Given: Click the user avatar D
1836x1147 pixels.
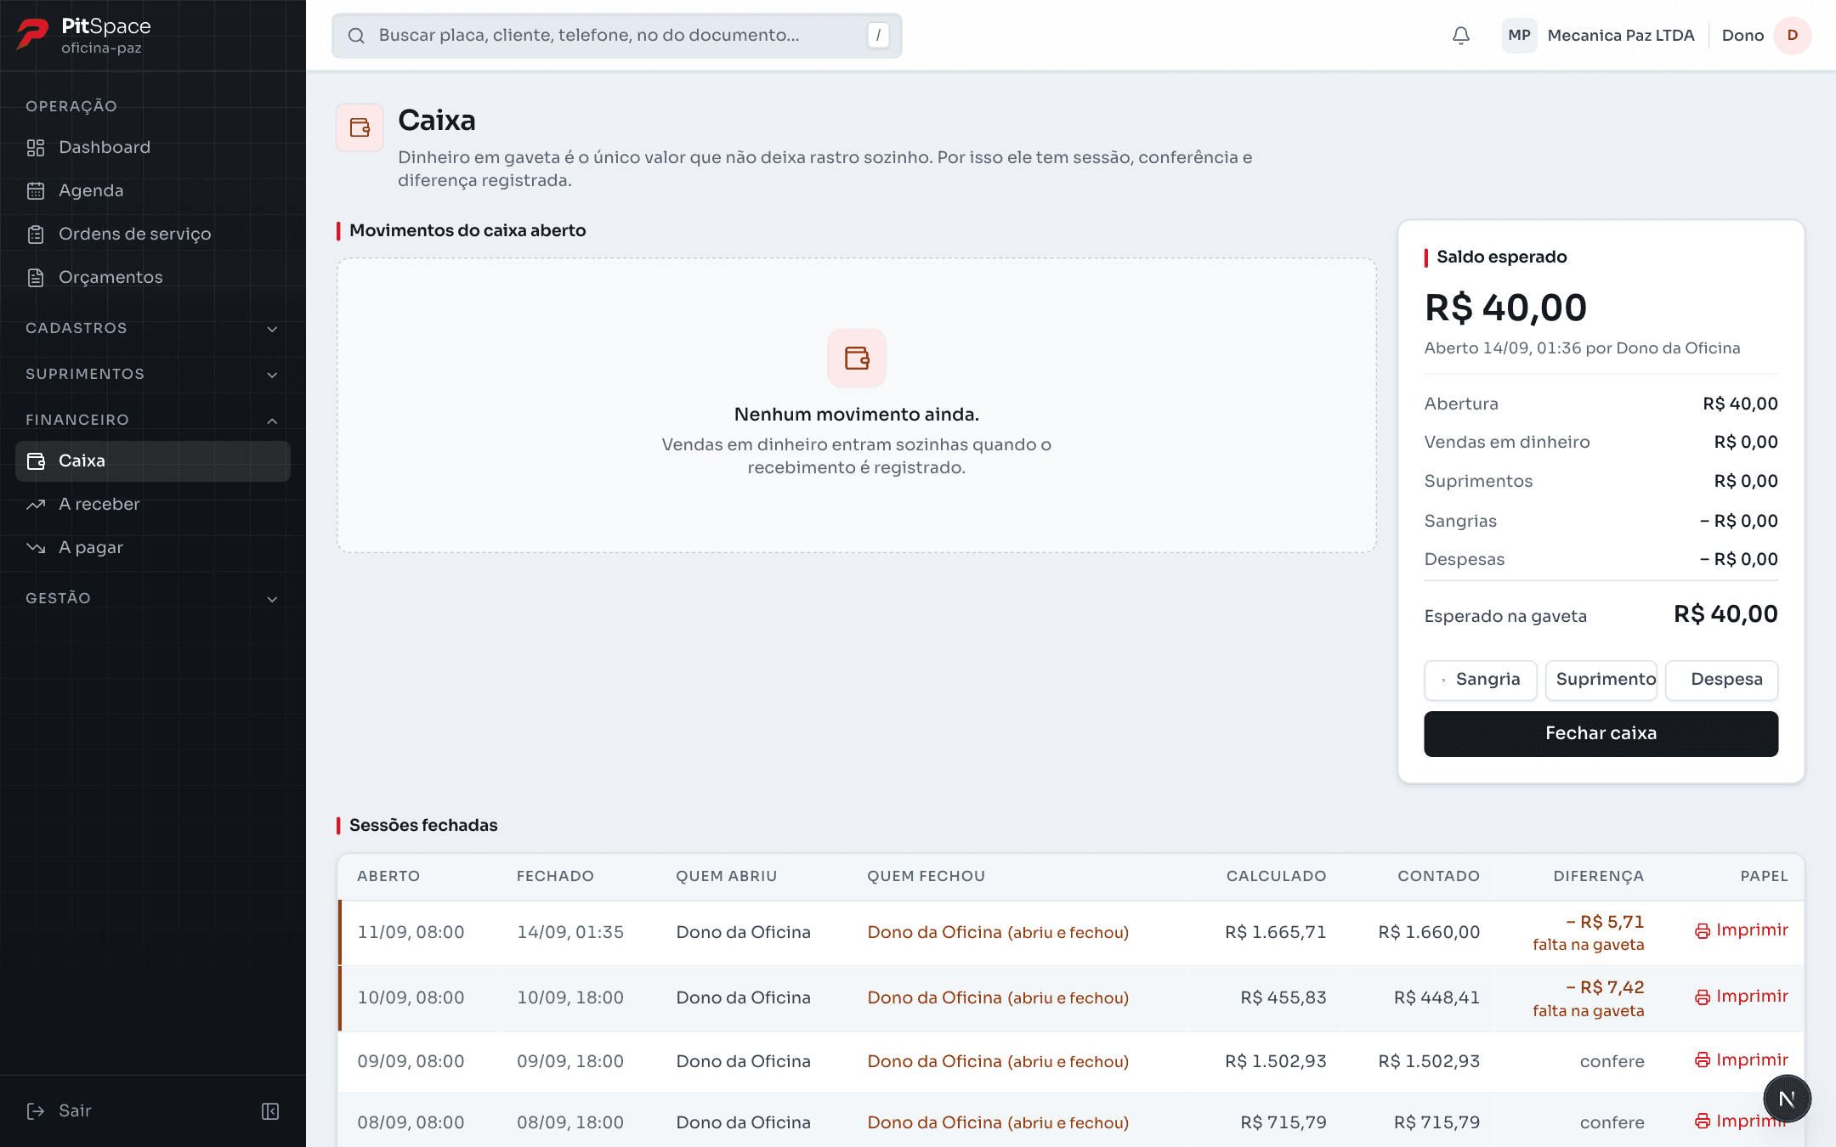Looking at the screenshot, I should (1793, 36).
